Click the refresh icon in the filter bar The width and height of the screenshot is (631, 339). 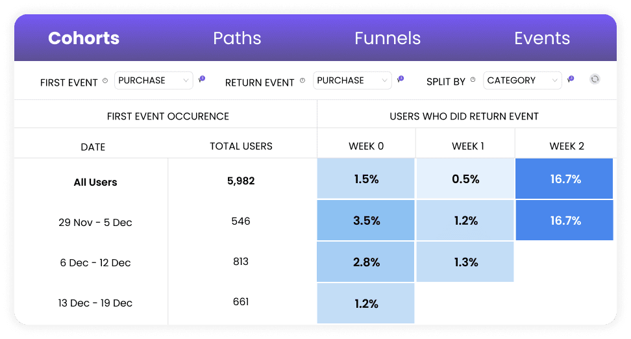pyautogui.click(x=595, y=79)
